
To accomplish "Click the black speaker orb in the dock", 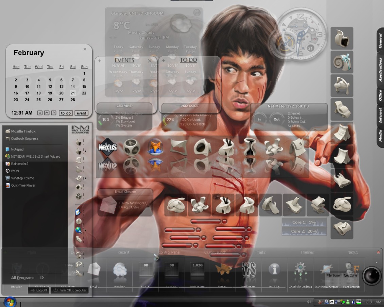I will (371, 276).
